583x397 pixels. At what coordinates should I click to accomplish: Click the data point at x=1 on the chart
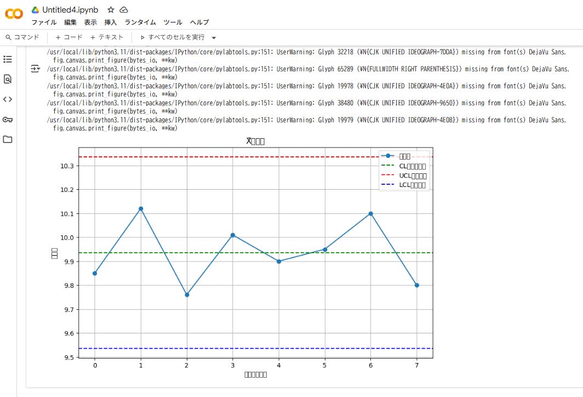click(x=141, y=209)
